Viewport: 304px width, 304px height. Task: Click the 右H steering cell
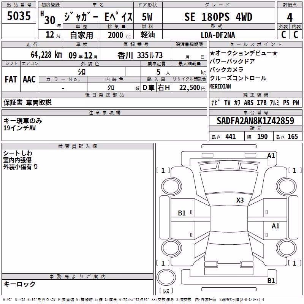coord(164,88)
